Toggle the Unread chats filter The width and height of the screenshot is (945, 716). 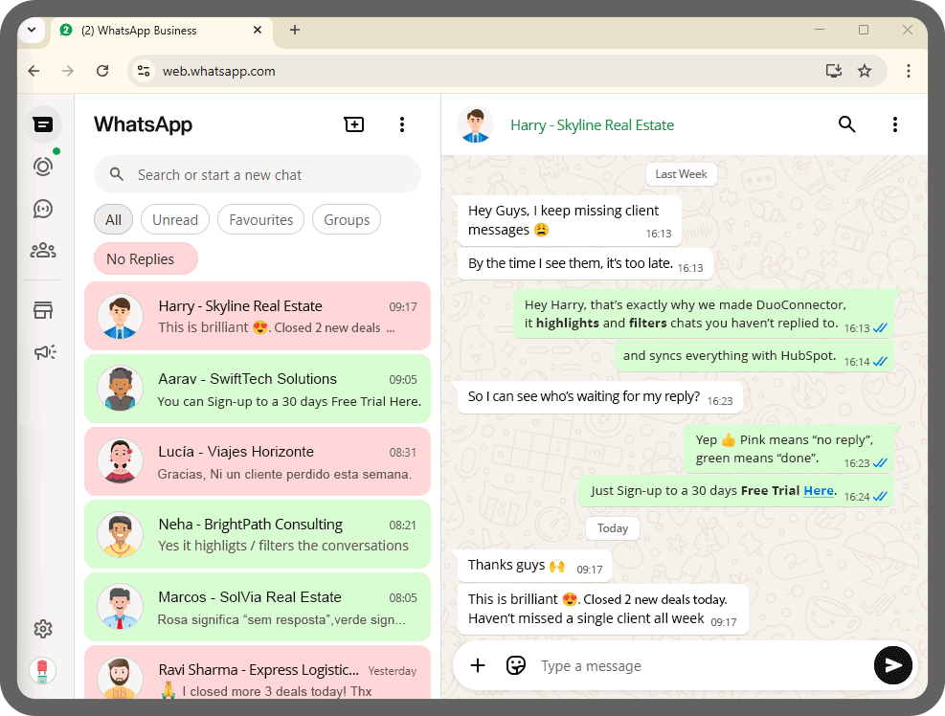click(x=174, y=219)
